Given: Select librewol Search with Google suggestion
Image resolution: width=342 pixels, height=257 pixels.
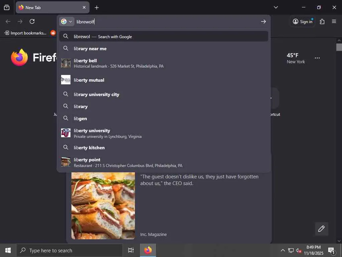Looking at the screenshot, I should click(x=164, y=36).
